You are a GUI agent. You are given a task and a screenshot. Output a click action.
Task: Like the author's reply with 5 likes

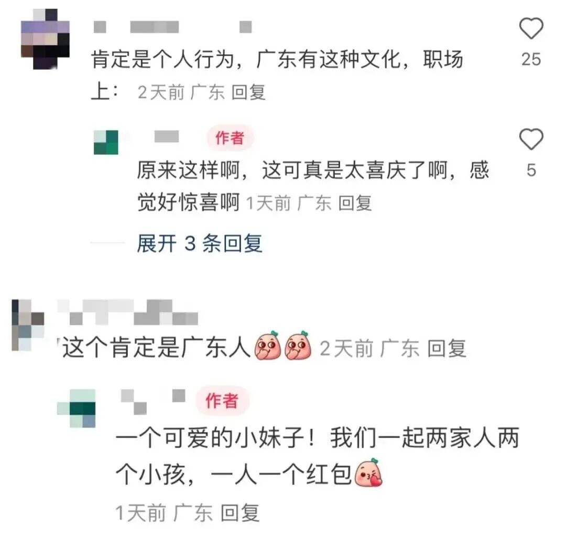click(x=531, y=139)
